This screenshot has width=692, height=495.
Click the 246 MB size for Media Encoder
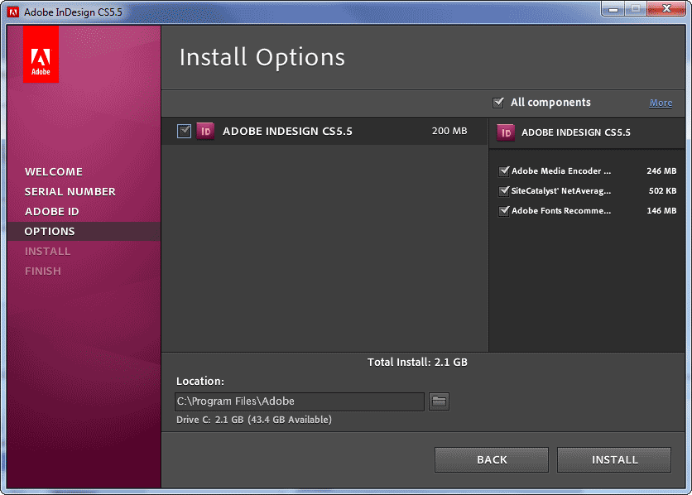(661, 171)
